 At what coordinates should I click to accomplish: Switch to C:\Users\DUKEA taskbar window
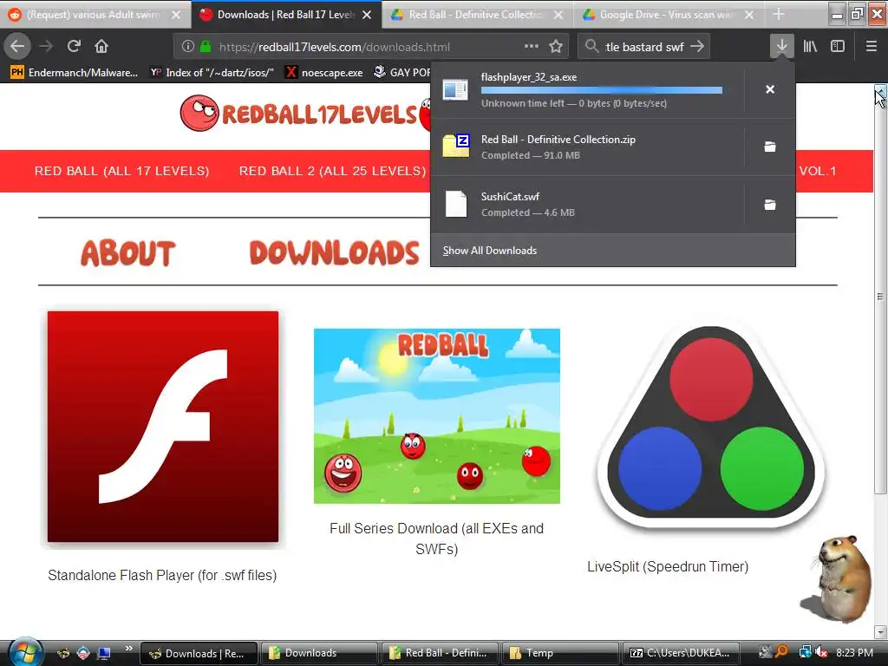pyautogui.click(x=681, y=653)
